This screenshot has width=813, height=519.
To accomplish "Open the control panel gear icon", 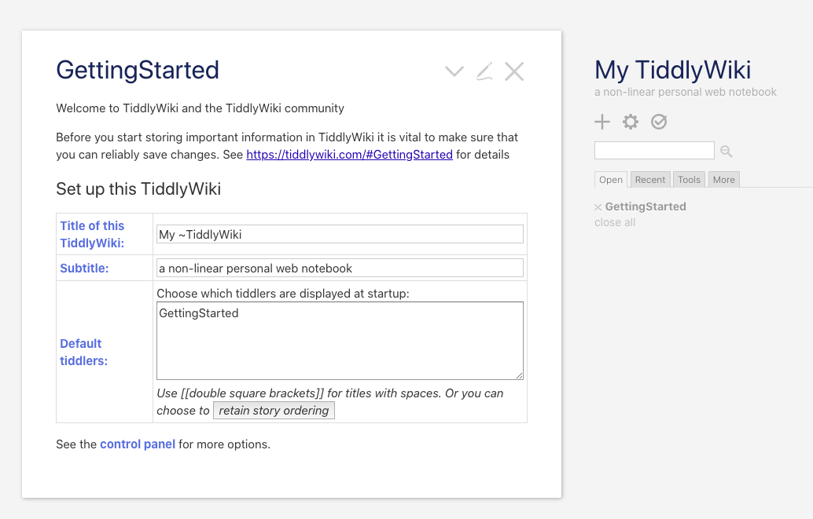I will (630, 122).
